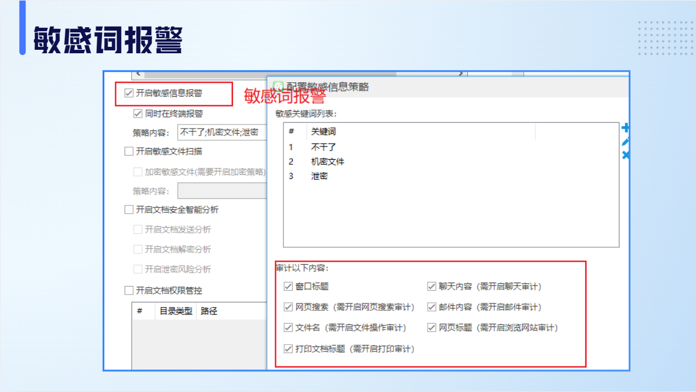Enable 开启敏感文件扫描 checkbox

tap(129, 151)
